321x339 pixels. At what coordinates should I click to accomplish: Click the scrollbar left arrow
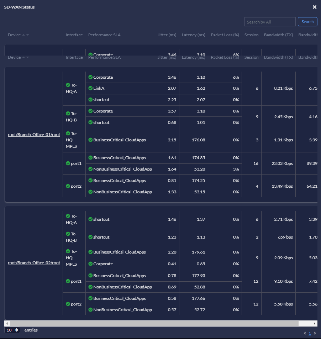7,323
